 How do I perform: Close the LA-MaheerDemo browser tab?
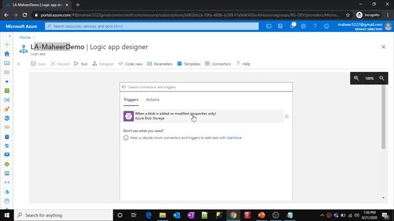click(x=67, y=5)
